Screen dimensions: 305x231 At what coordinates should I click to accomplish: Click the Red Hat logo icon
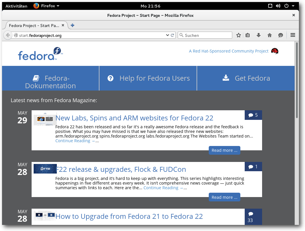coord(275,51)
